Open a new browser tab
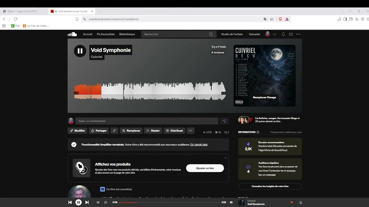The width and height of the screenshot is (369, 207). 99,11
